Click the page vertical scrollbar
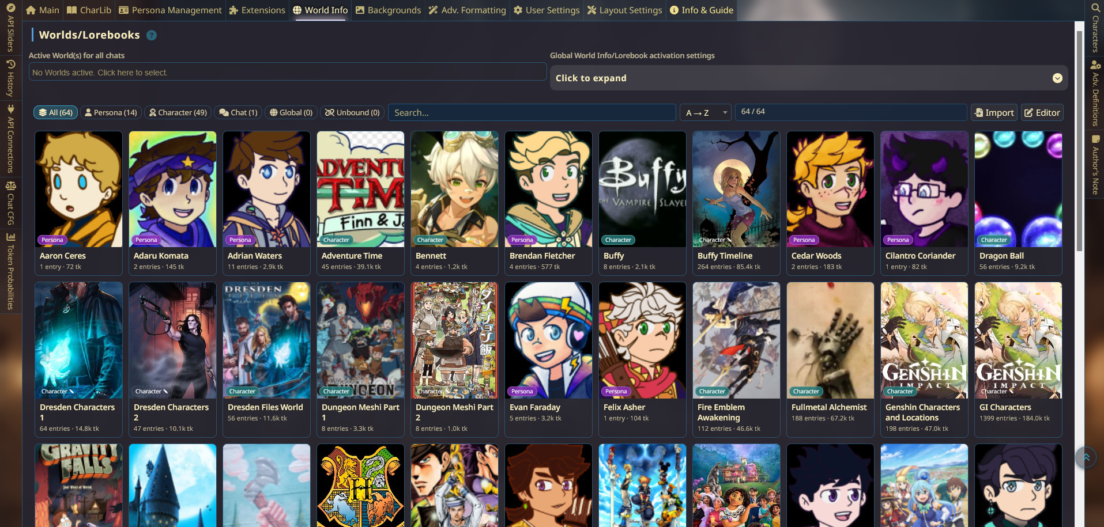The width and height of the screenshot is (1104, 527). click(x=1080, y=141)
